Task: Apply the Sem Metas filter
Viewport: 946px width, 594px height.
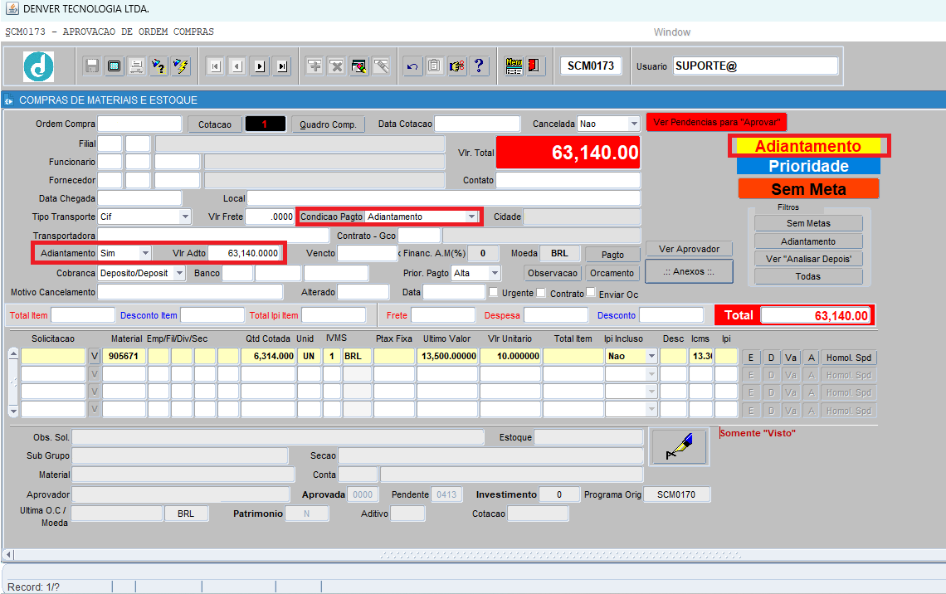Action: click(x=808, y=223)
